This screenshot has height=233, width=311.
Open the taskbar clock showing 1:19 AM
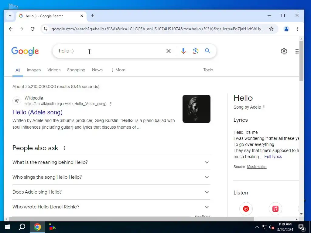285,227
